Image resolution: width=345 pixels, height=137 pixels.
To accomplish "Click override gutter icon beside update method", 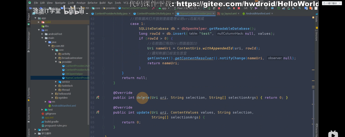I will point(98,112).
